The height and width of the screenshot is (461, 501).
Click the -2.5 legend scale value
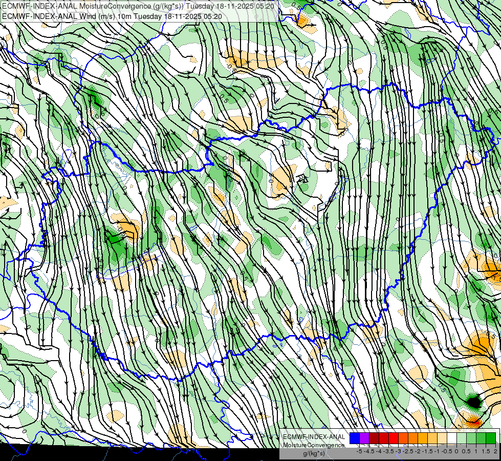(408, 451)
